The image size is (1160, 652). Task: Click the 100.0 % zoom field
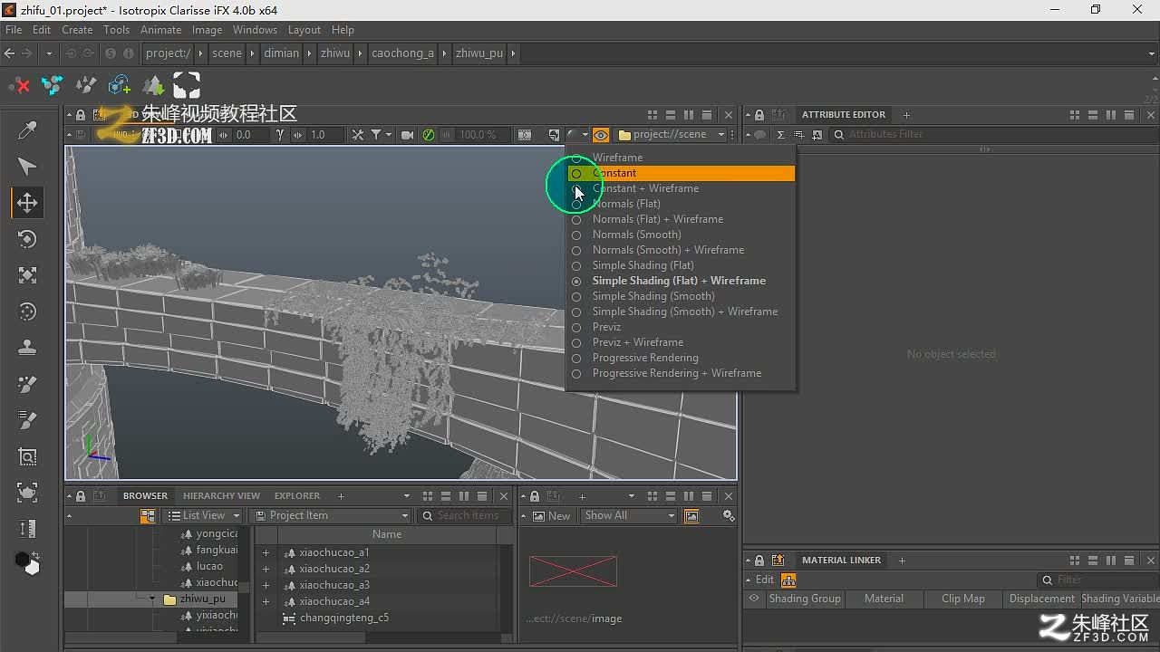(478, 135)
